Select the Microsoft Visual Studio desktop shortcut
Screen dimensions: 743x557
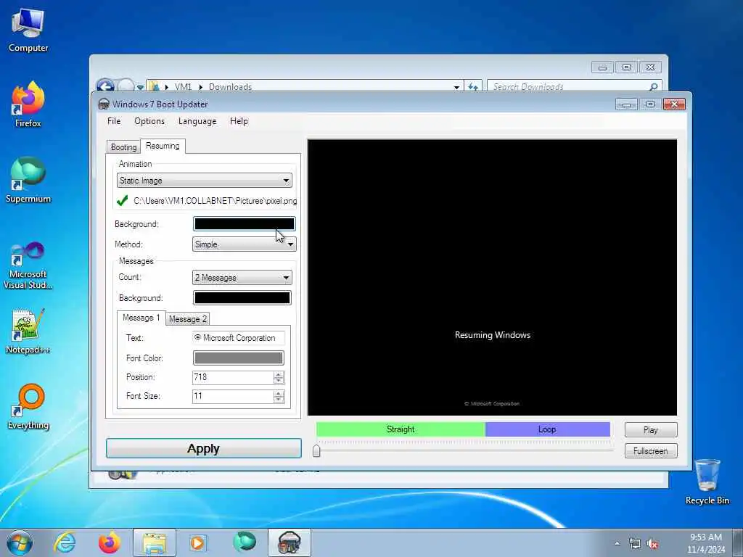point(28,265)
